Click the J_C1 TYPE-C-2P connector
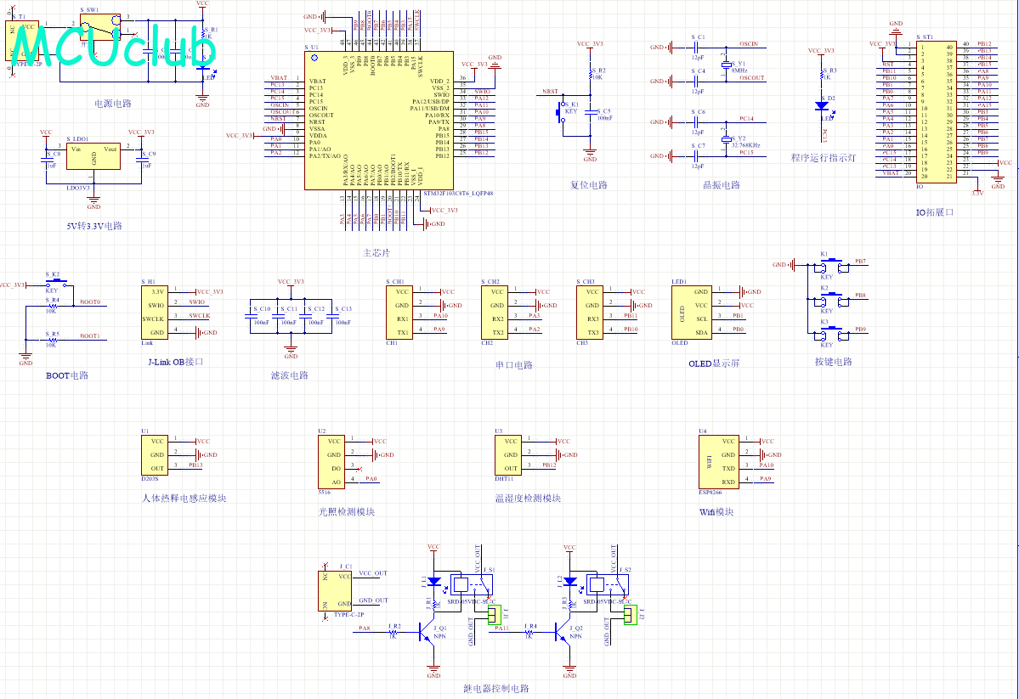The width and height of the screenshot is (1019, 699). pos(334,590)
